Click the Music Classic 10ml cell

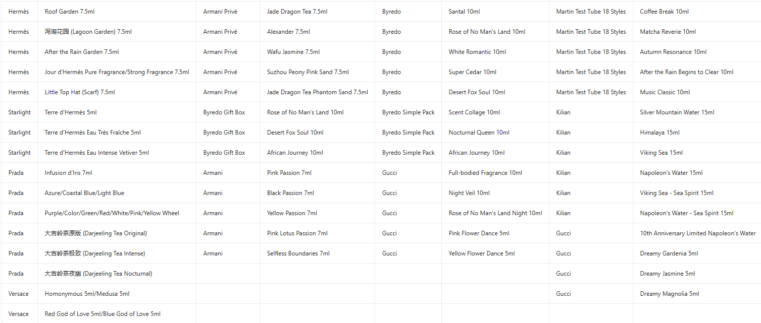tap(665, 92)
